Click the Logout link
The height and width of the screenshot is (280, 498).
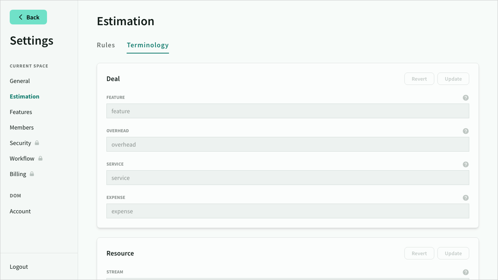pyautogui.click(x=19, y=266)
